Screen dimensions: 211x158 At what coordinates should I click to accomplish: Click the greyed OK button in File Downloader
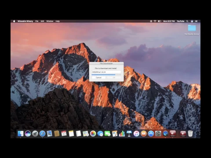114,78
